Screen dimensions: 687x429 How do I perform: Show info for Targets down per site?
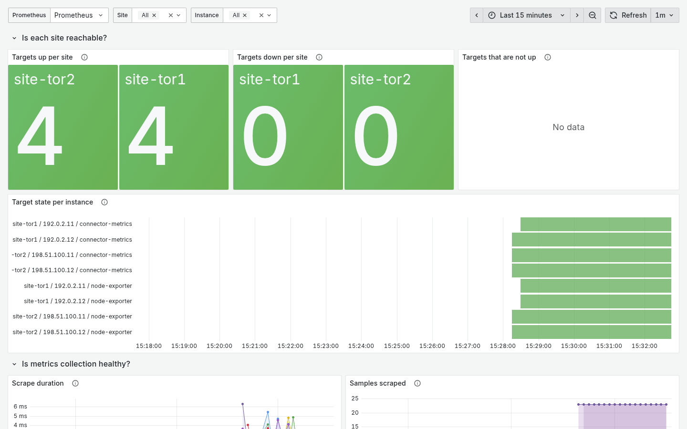coord(319,57)
